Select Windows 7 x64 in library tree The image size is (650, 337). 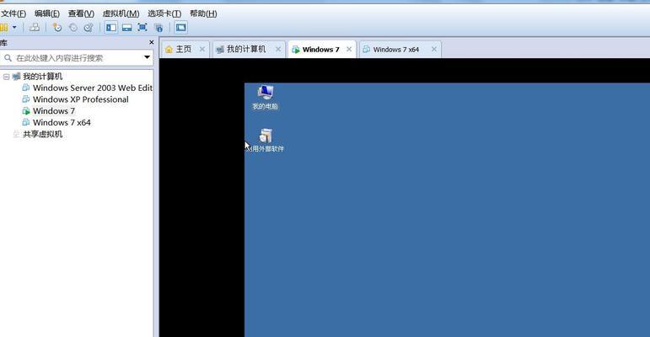coord(62,123)
